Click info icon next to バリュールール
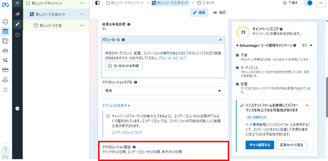 [x=123, y=40]
